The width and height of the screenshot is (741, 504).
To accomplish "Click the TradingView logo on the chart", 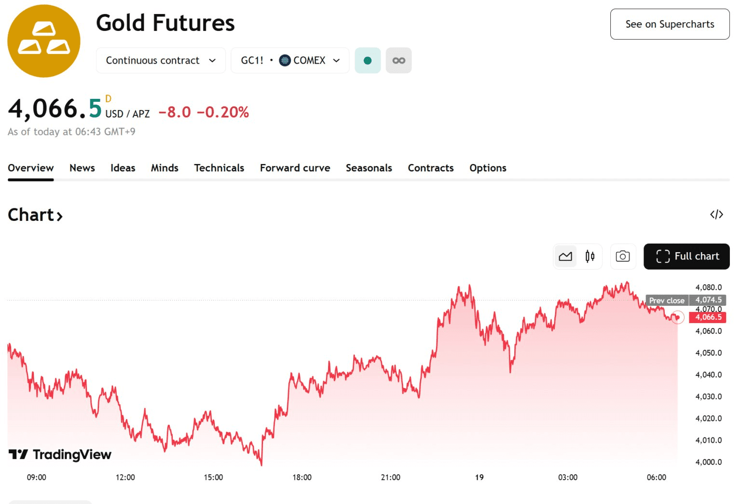I will pyautogui.click(x=60, y=454).
